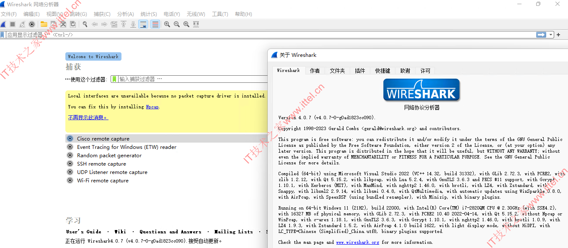Viewport: 568px width, 248px height.
Task: Open the 编辑(E) menu
Action: (x=31, y=14)
